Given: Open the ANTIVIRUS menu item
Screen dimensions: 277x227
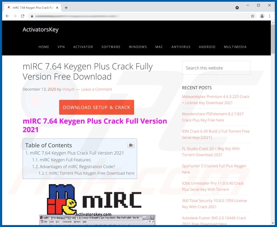Looking at the screenshot, I should click(x=181, y=47).
